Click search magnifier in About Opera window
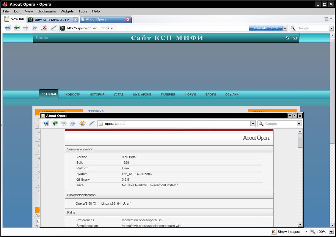Viewport: 336px width, 237px height. [x=261, y=123]
